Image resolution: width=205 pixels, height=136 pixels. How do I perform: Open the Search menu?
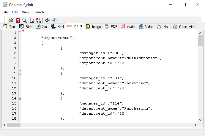click(x=39, y=12)
